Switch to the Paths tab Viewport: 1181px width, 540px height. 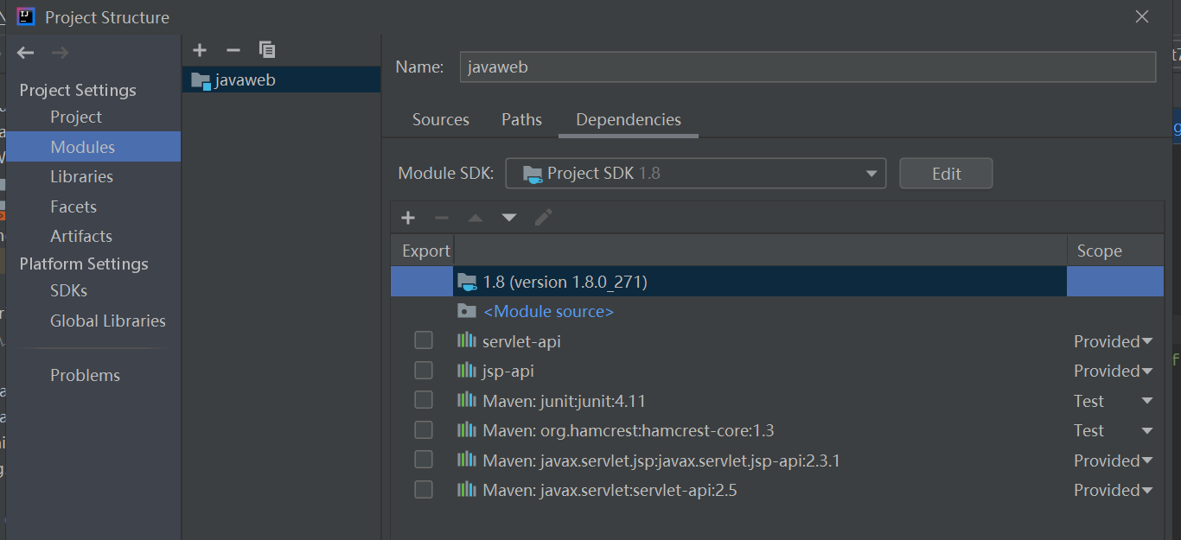tap(521, 120)
